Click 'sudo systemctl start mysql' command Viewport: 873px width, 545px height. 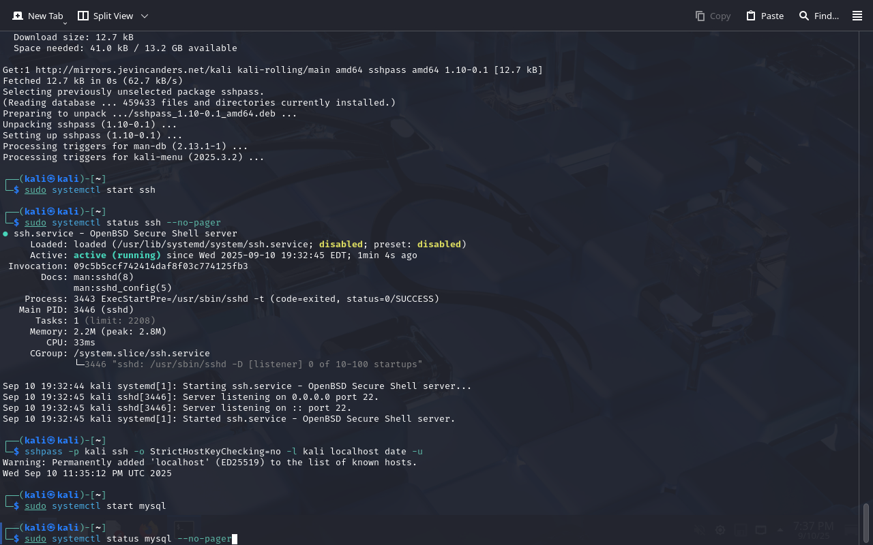[x=95, y=506]
